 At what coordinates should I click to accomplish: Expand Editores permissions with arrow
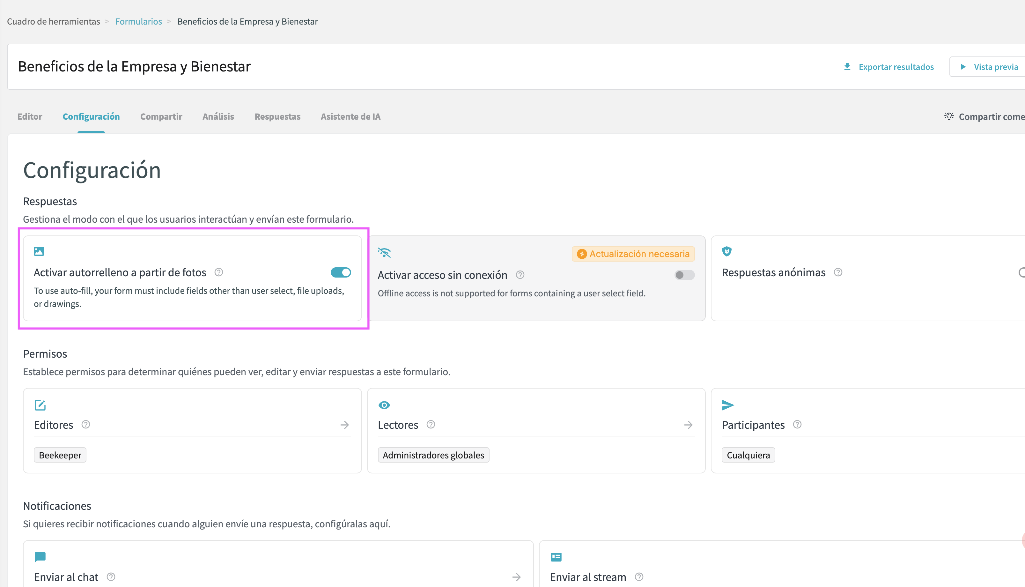344,425
